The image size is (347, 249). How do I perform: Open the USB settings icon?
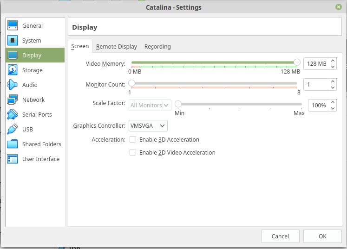tap(13, 130)
